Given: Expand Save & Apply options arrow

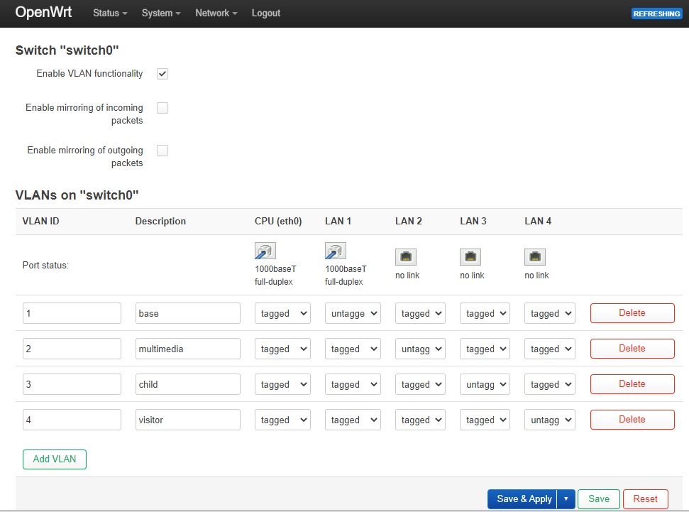Looking at the screenshot, I should (x=566, y=499).
